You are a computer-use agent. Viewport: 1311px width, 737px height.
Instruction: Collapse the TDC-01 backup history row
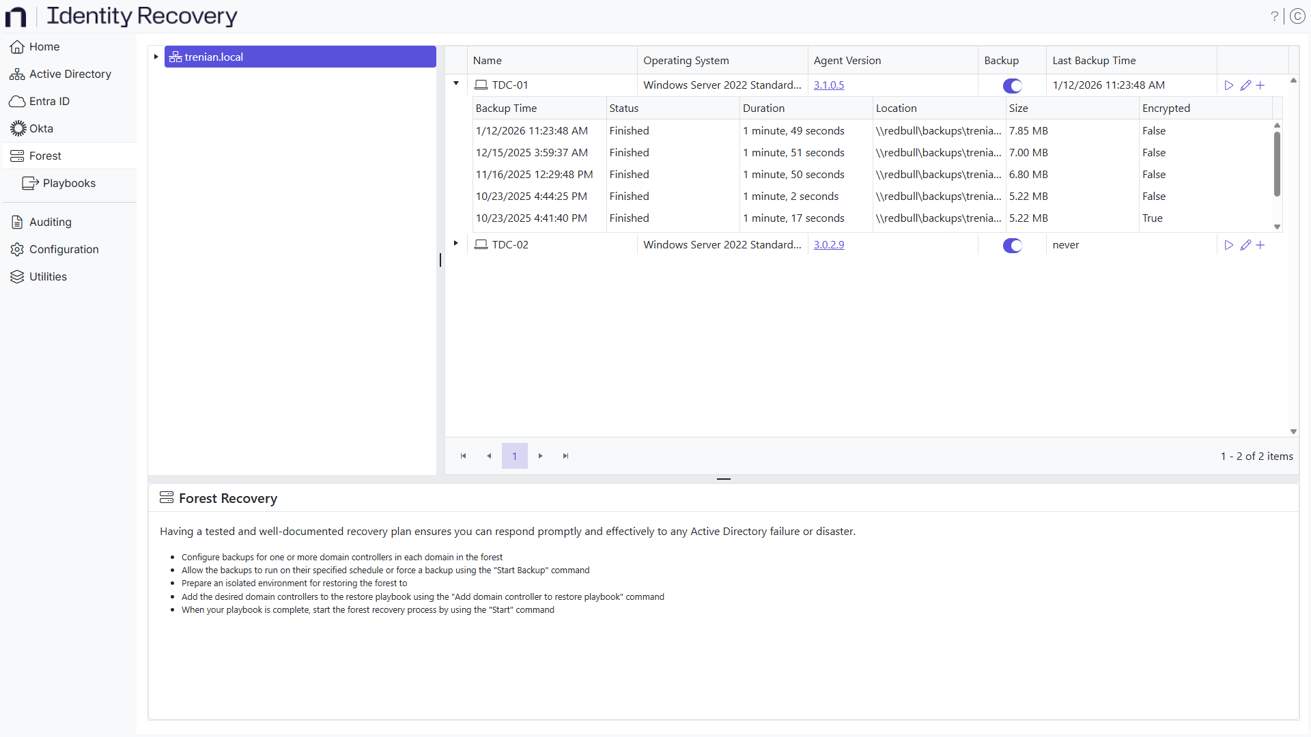(455, 83)
